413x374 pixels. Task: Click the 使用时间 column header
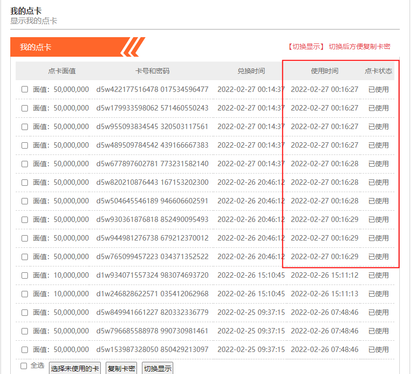324,71
